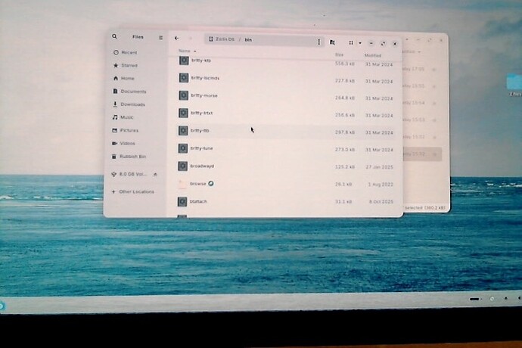Select the brltty-lscmds file name
This screenshot has width=522, height=348.
click(x=205, y=78)
